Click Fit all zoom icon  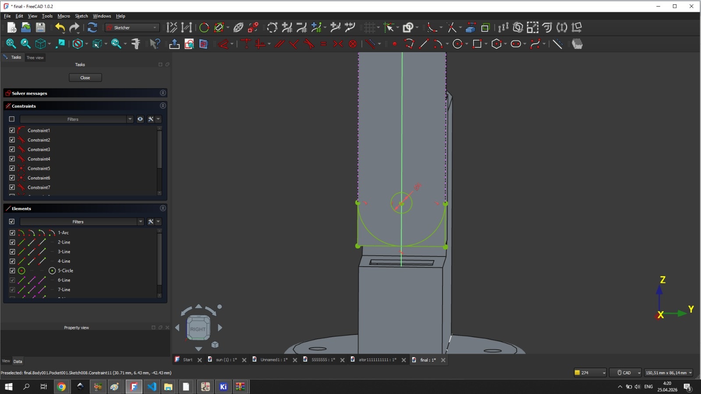click(x=11, y=44)
